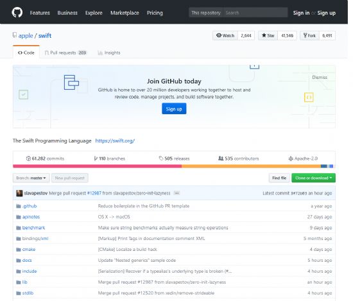The image size is (353, 301).
Task: Click the stargazers count 41,546
Action: [288, 35]
